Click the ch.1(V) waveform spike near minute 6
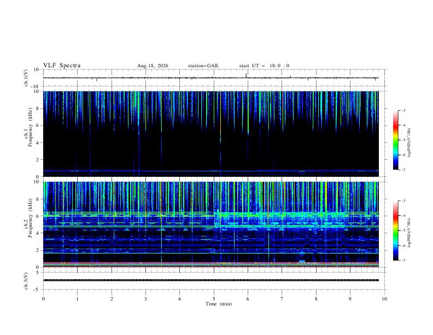The image size is (433, 335). [246, 75]
